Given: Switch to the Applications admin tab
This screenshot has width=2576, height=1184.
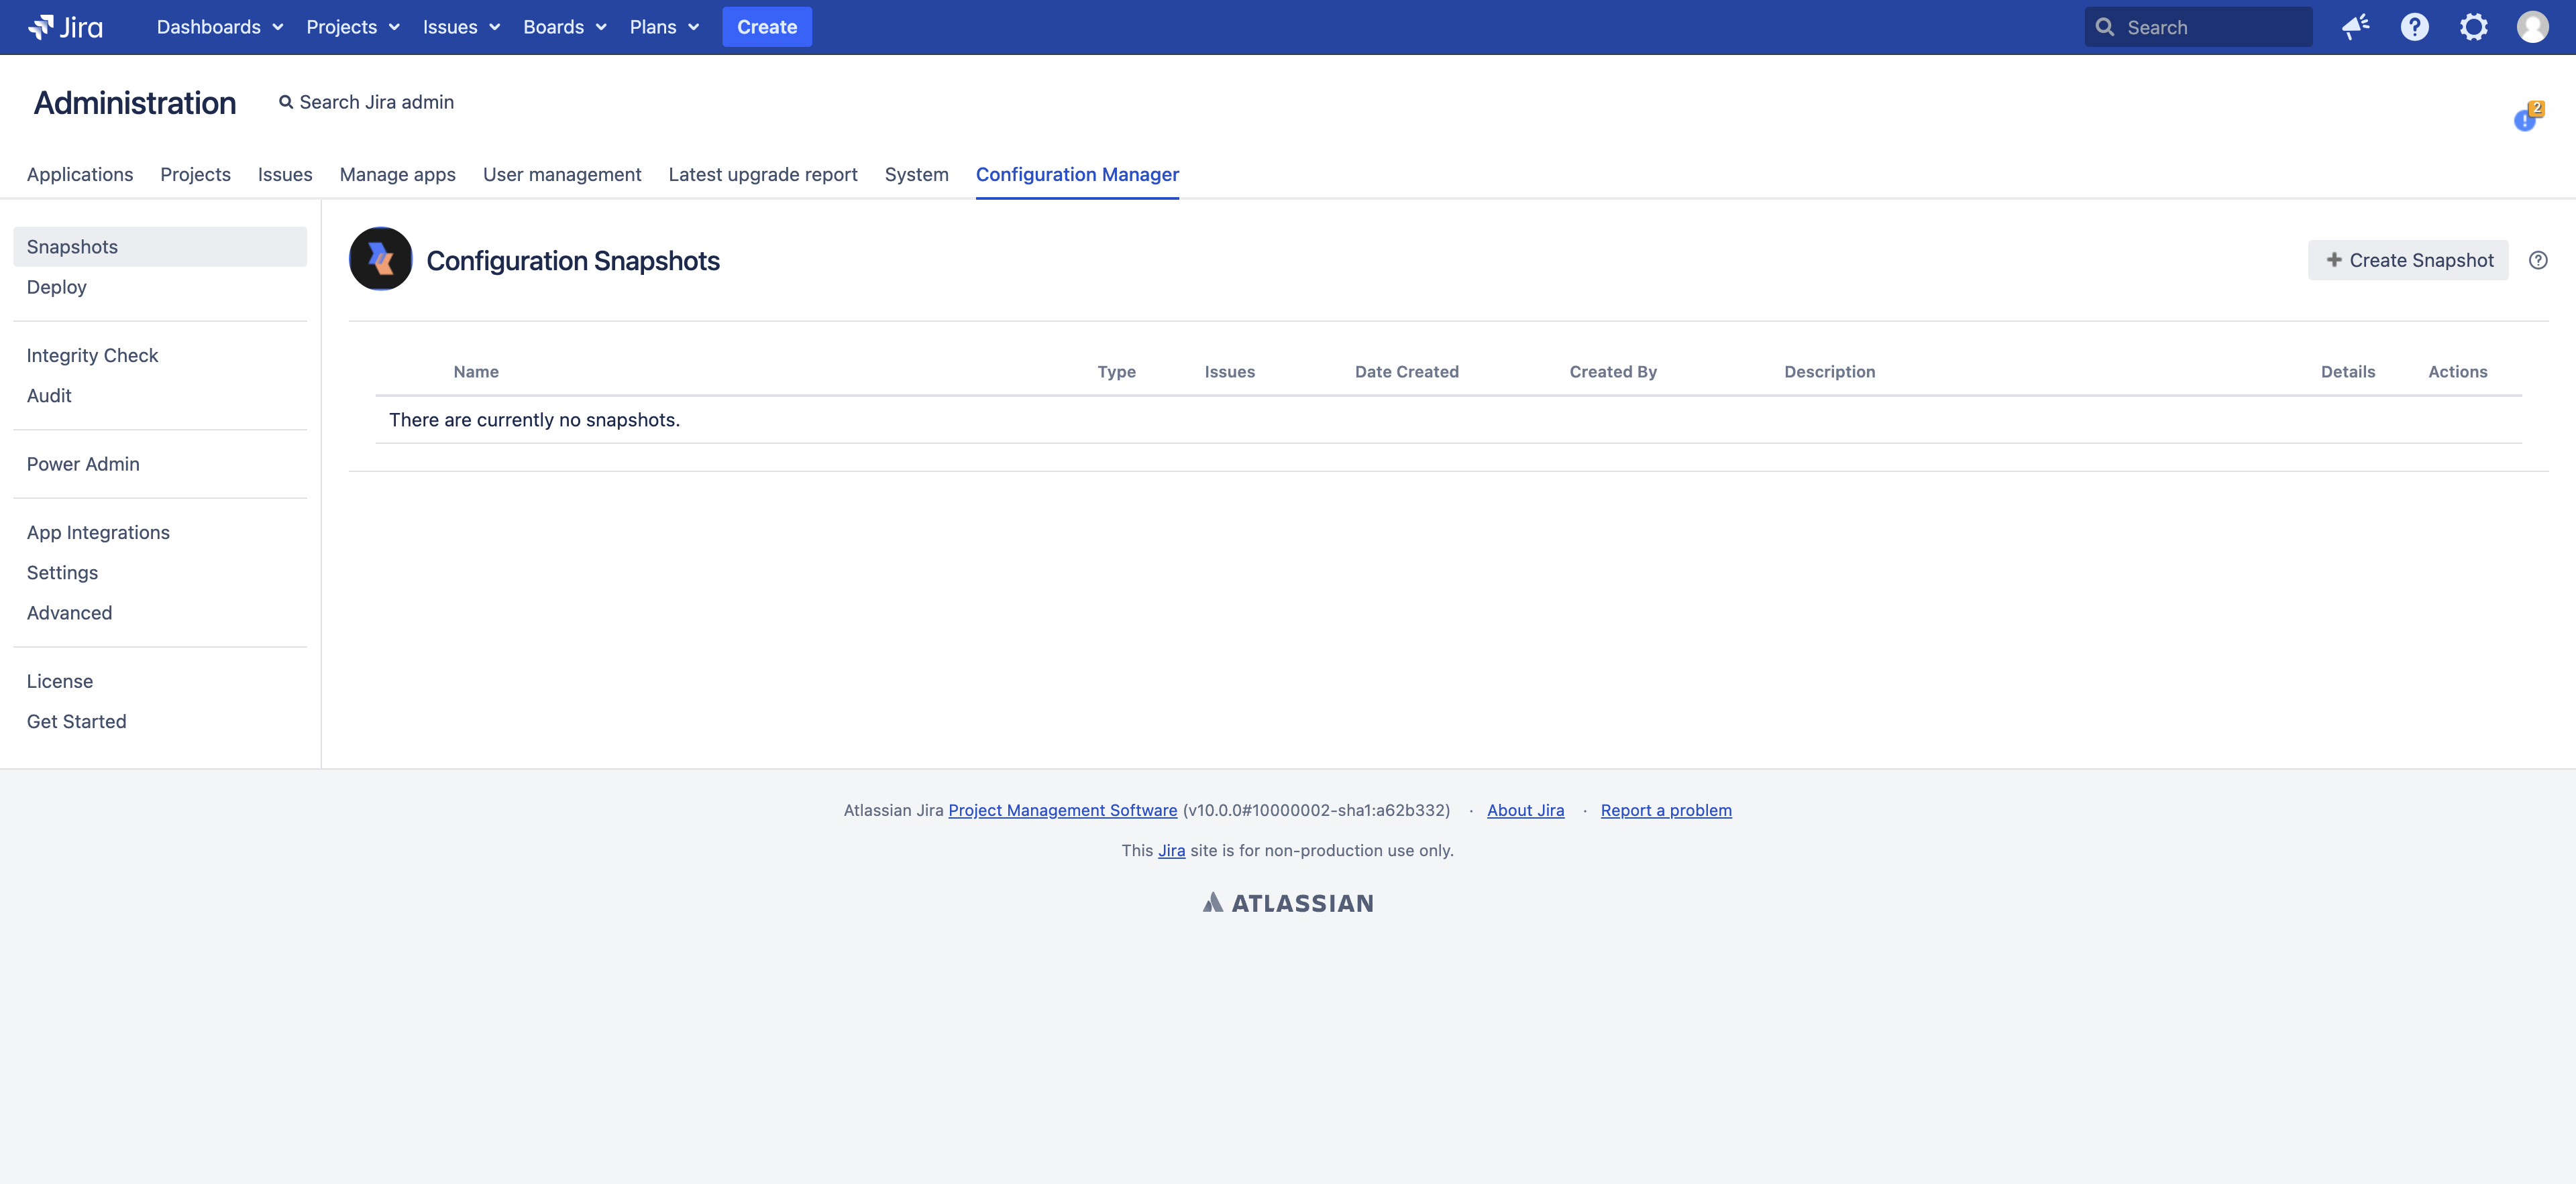Looking at the screenshot, I should pos(80,175).
